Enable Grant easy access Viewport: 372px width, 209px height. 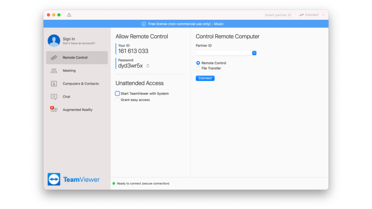117,100
